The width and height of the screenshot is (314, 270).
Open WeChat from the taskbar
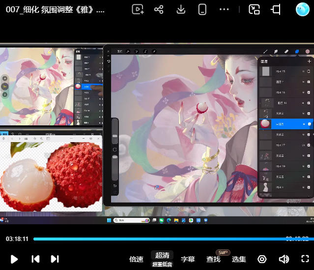(x=161, y=220)
